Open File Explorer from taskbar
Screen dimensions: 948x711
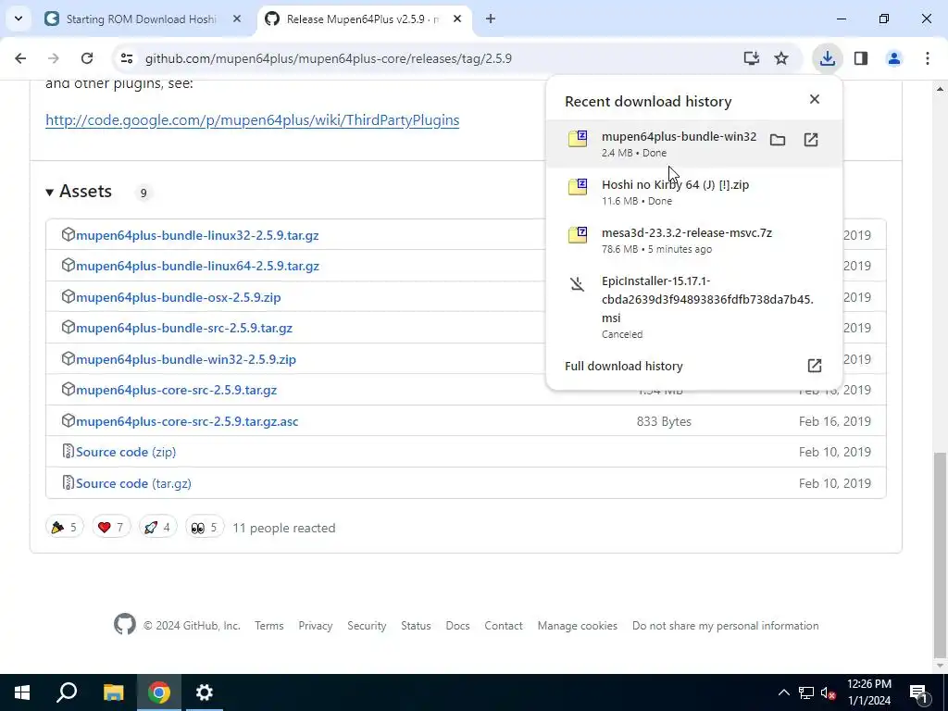tap(113, 692)
